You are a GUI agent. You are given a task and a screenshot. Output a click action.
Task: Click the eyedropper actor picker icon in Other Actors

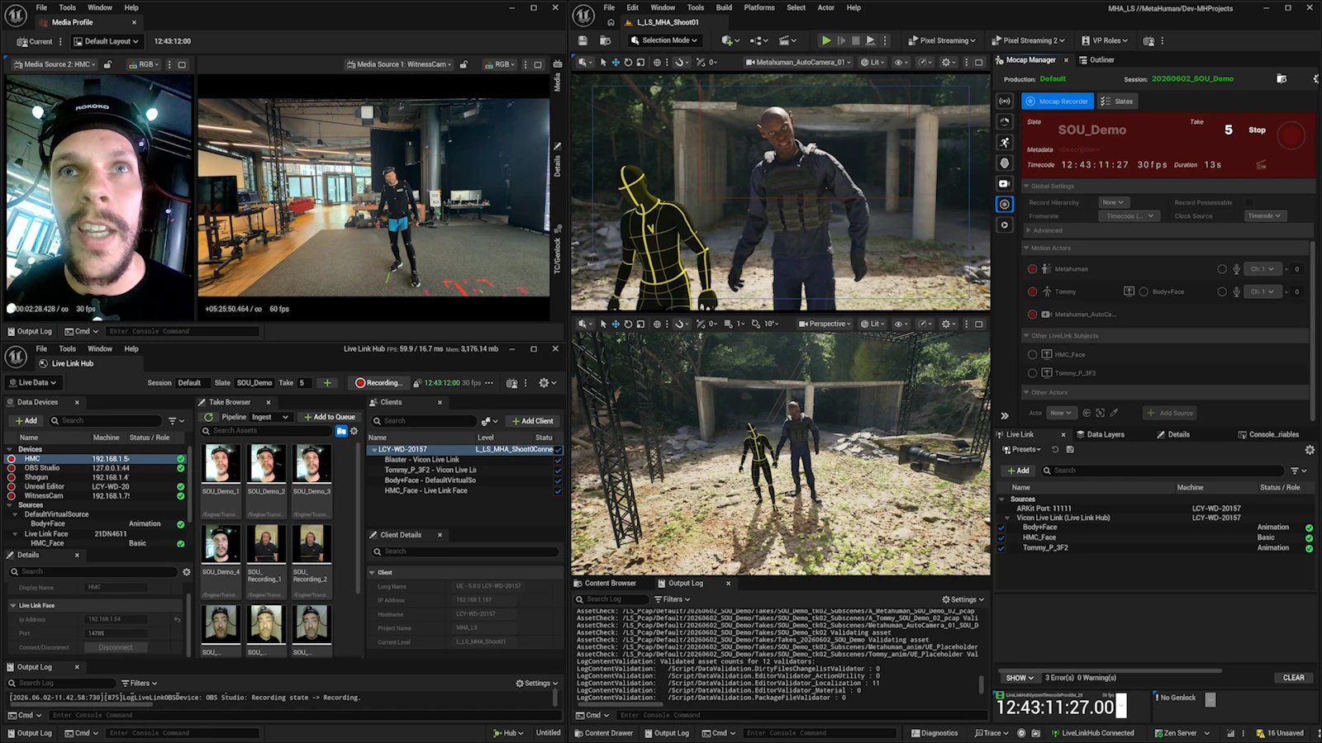[x=1114, y=413]
